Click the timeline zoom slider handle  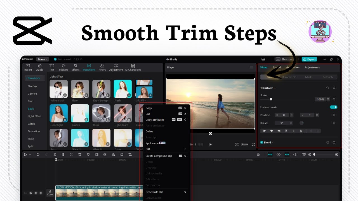[x=314, y=154]
